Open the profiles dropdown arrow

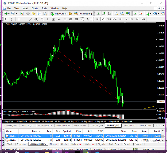(17, 14)
